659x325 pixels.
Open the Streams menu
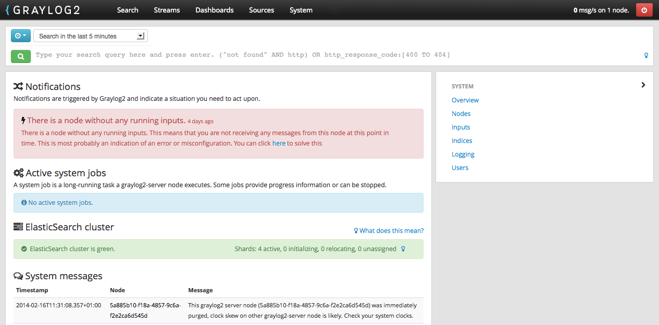tap(166, 10)
